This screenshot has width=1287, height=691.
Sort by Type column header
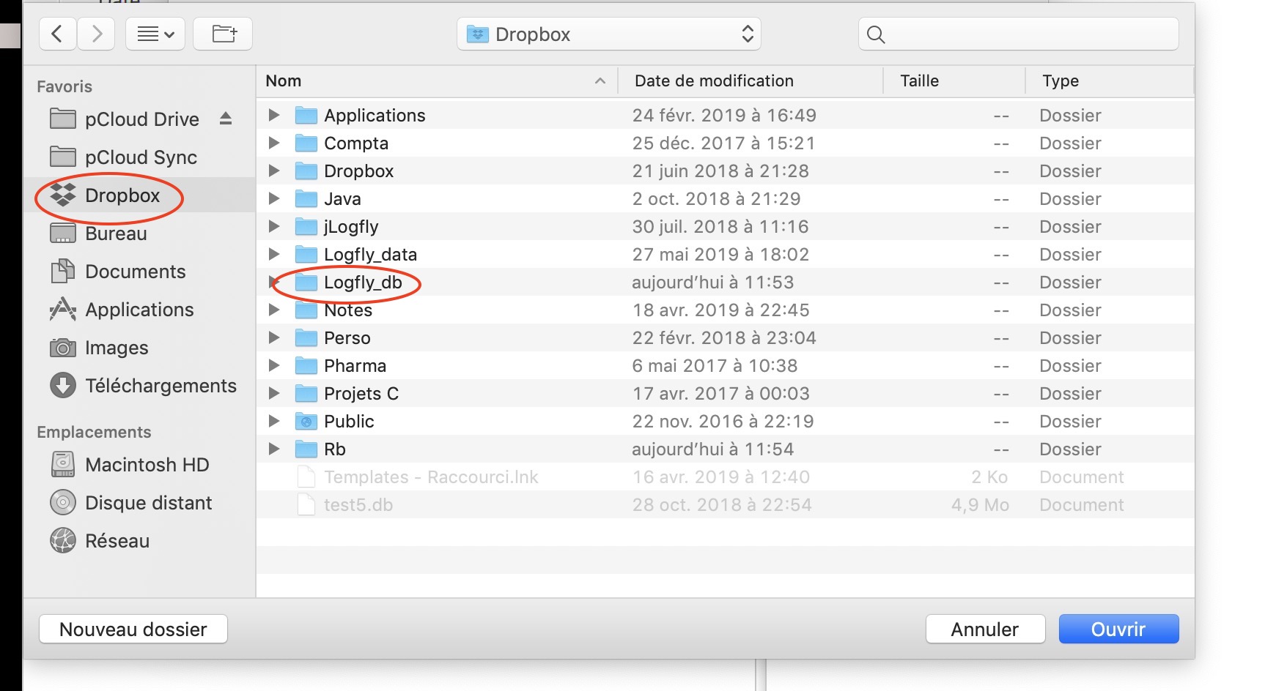point(1110,81)
